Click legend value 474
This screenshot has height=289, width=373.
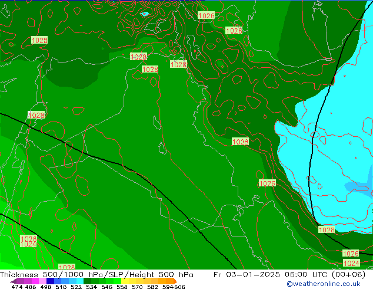(17, 287)
